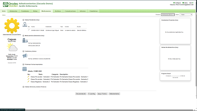Click the Le duele la cabeza event text
Screen dimensions: 197x111
pos(70,30)
